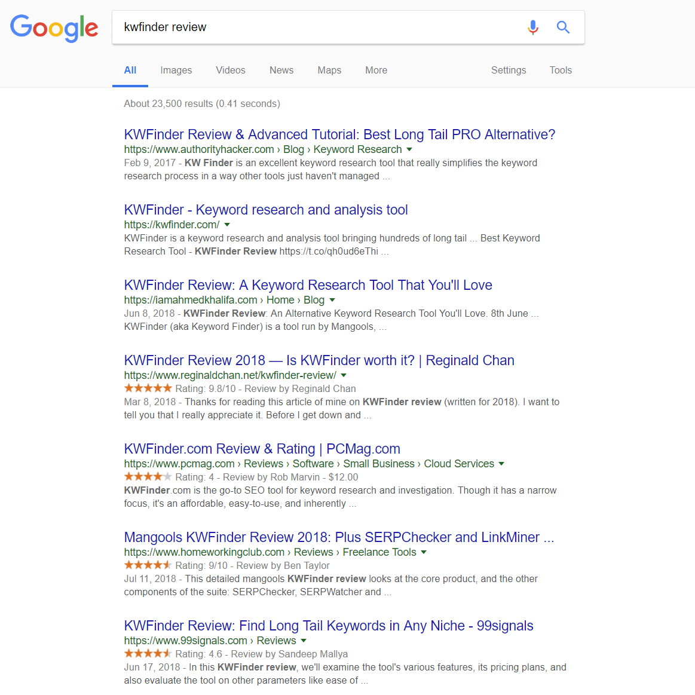Screen dimensions: 695x695
Task: Open cached menu arrow for reginaldchan.net
Action: (344, 375)
